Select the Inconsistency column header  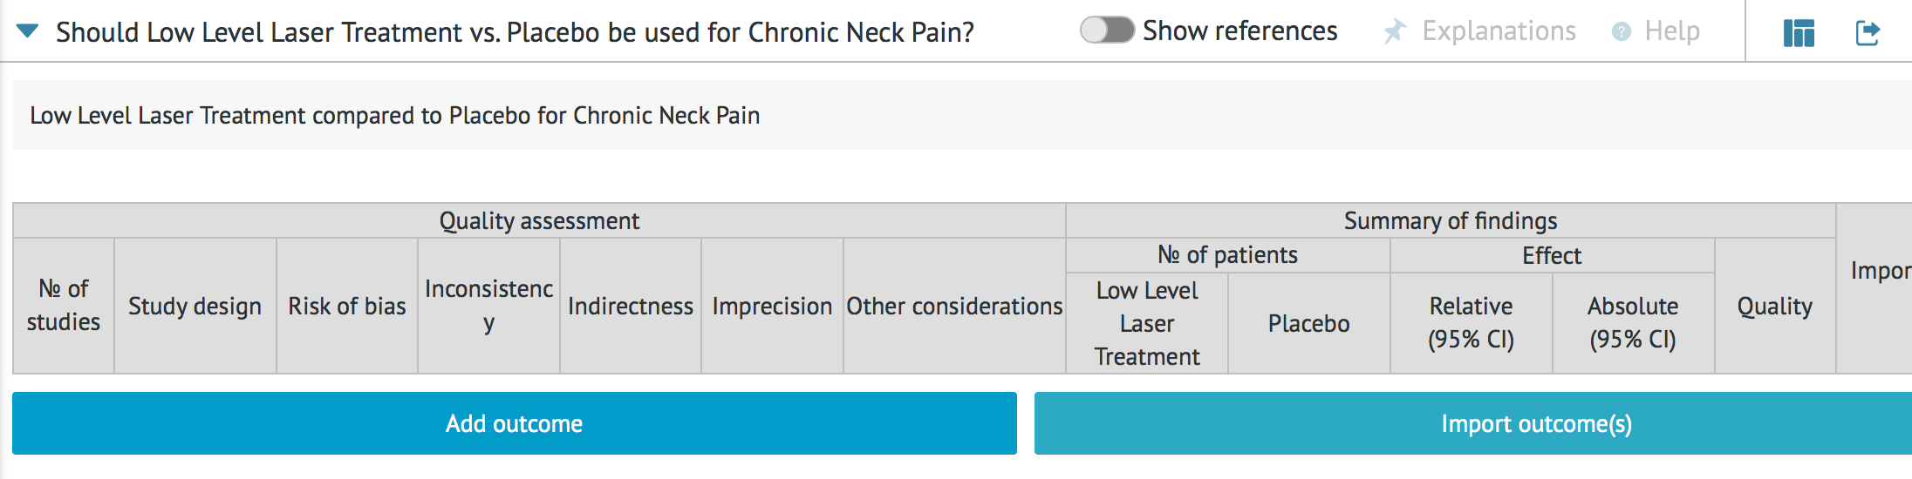[x=488, y=305]
